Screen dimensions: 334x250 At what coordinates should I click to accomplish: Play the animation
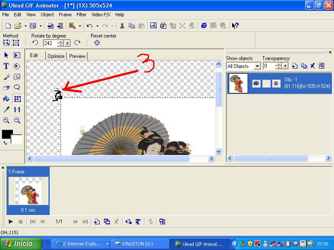click(11, 222)
